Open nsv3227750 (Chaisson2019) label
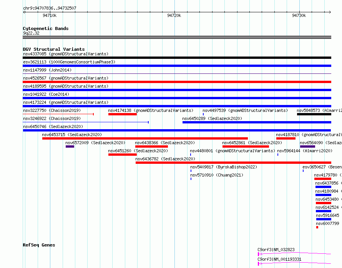 click(x=52, y=110)
